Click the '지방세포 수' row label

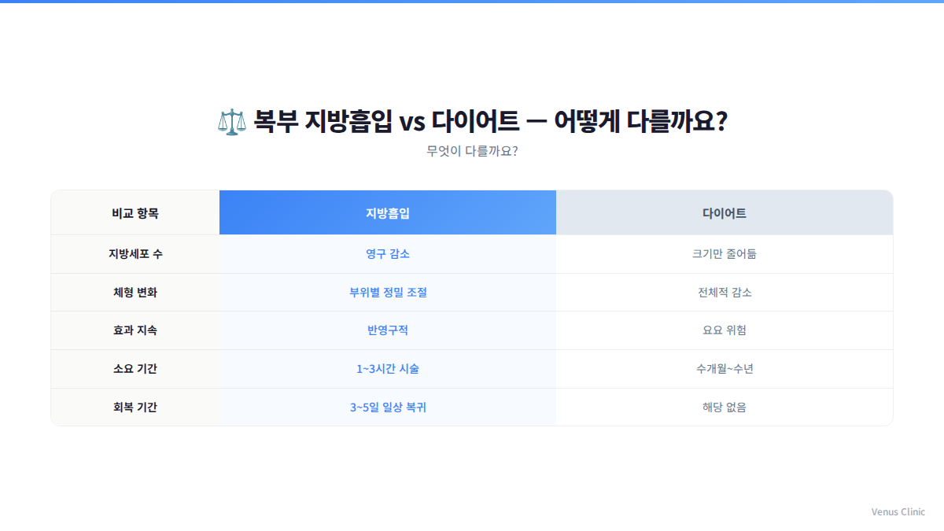tap(135, 254)
